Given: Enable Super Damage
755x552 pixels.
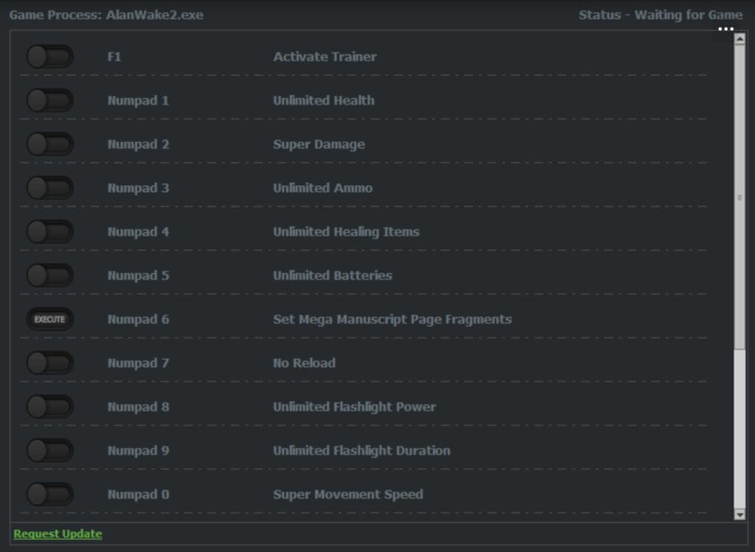Looking at the screenshot, I should 49,144.
